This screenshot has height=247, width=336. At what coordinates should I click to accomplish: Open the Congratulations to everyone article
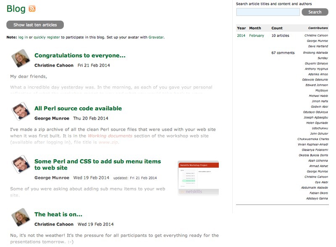pos(80,55)
